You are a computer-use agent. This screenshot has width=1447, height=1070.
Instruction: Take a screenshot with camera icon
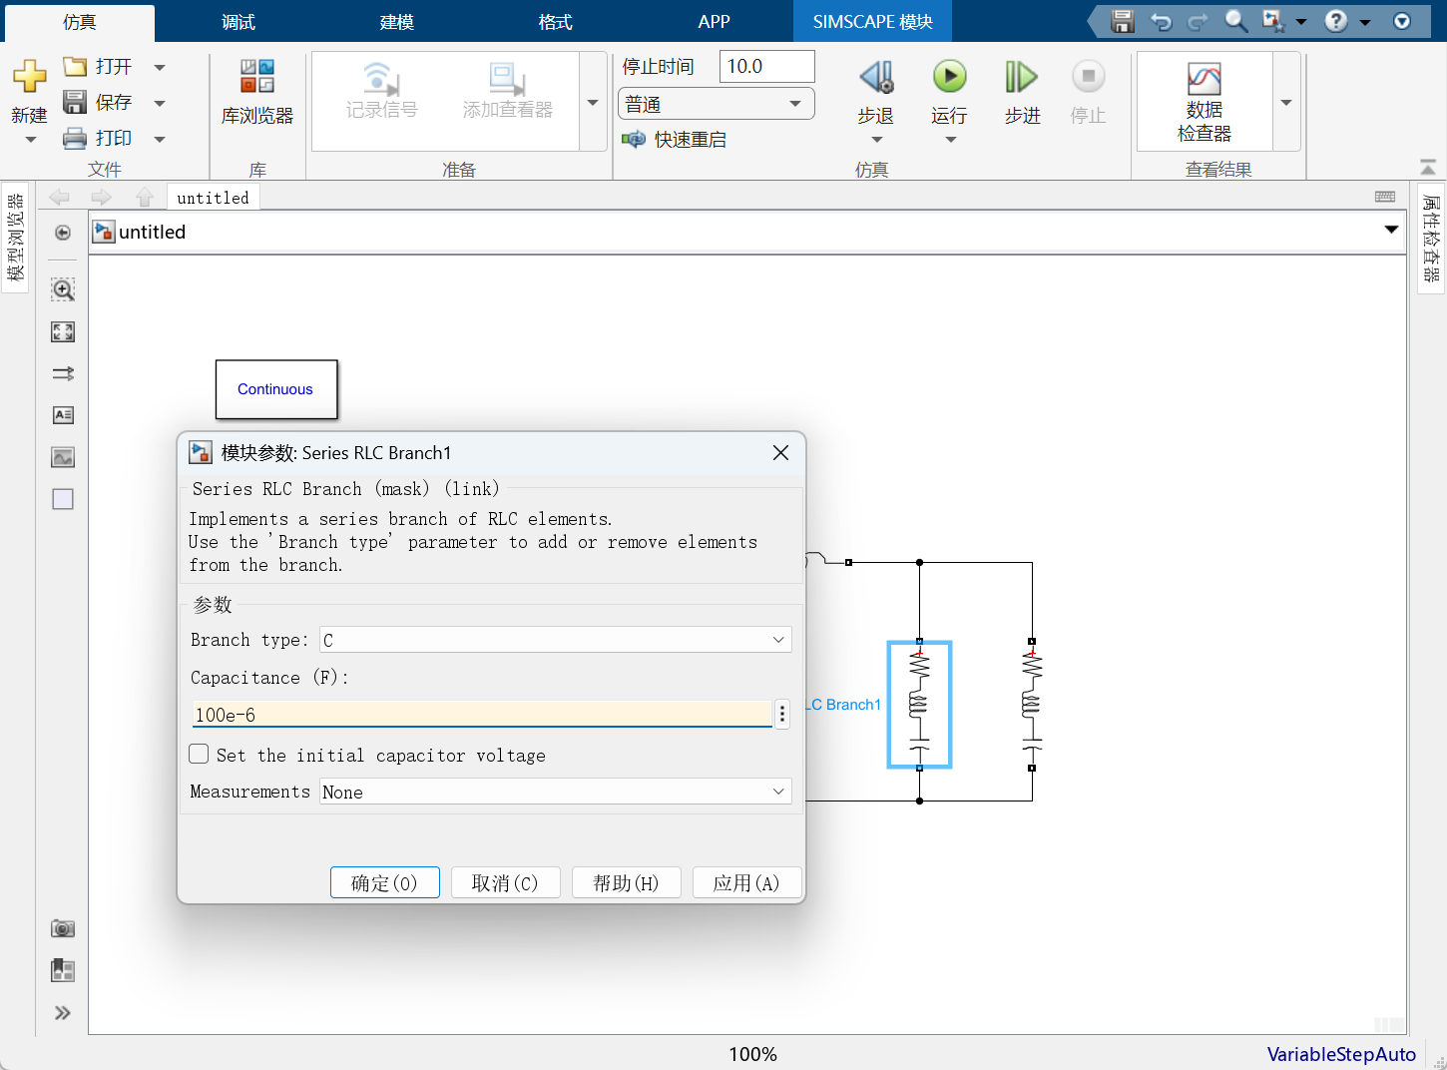(x=63, y=928)
